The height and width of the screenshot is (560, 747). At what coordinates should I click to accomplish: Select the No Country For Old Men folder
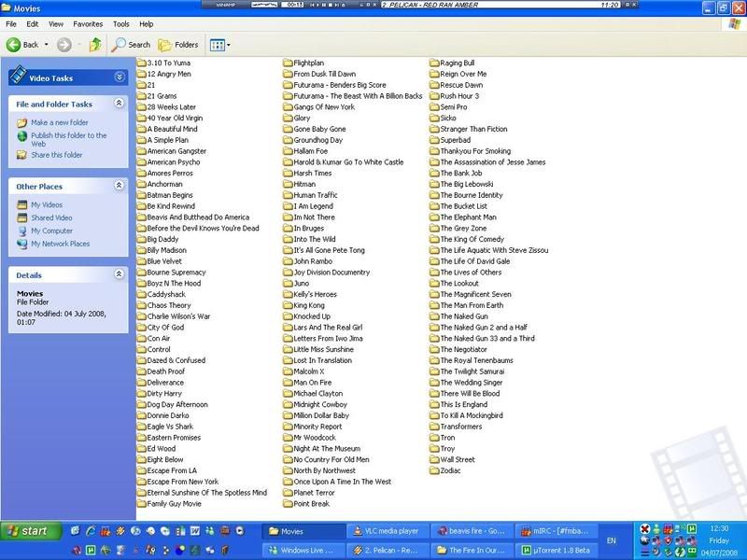(x=331, y=459)
